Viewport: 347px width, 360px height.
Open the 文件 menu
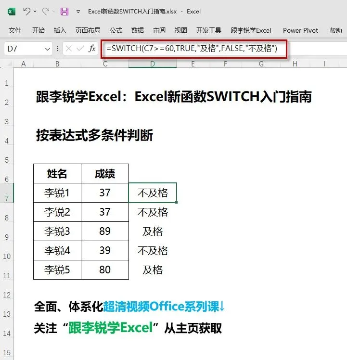15,30
